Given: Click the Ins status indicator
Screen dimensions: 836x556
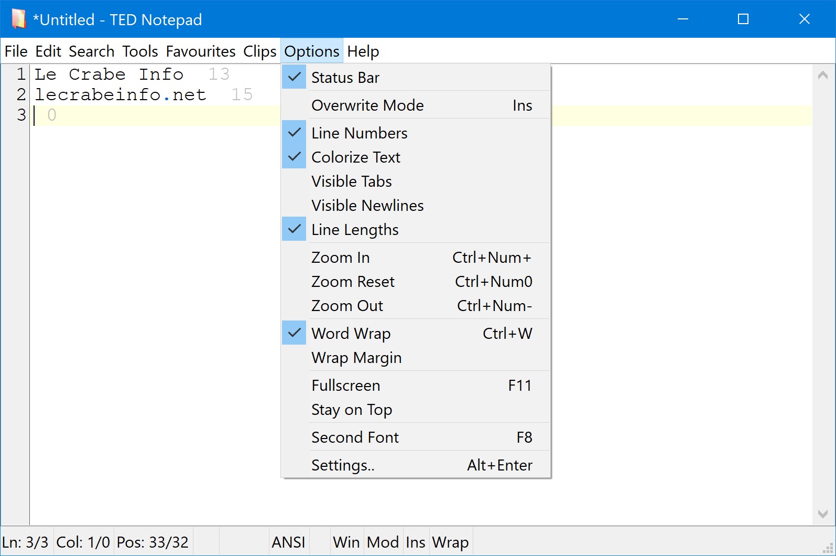Looking at the screenshot, I should tap(416, 542).
